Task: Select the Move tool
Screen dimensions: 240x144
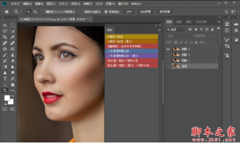Action: pos(5,25)
